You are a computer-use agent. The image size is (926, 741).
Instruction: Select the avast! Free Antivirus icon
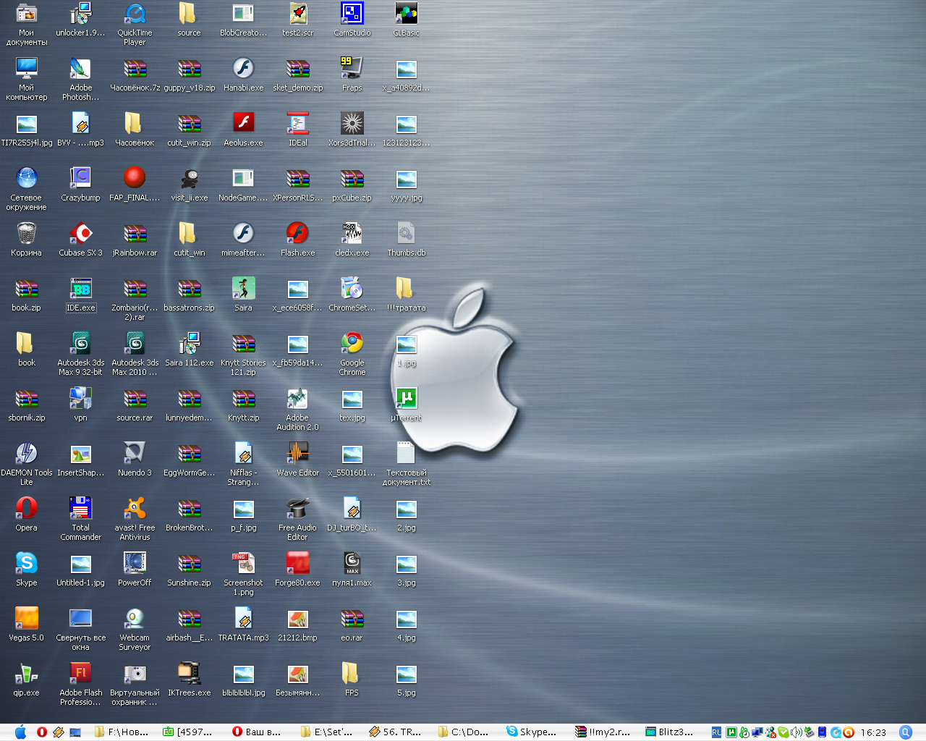click(x=135, y=508)
